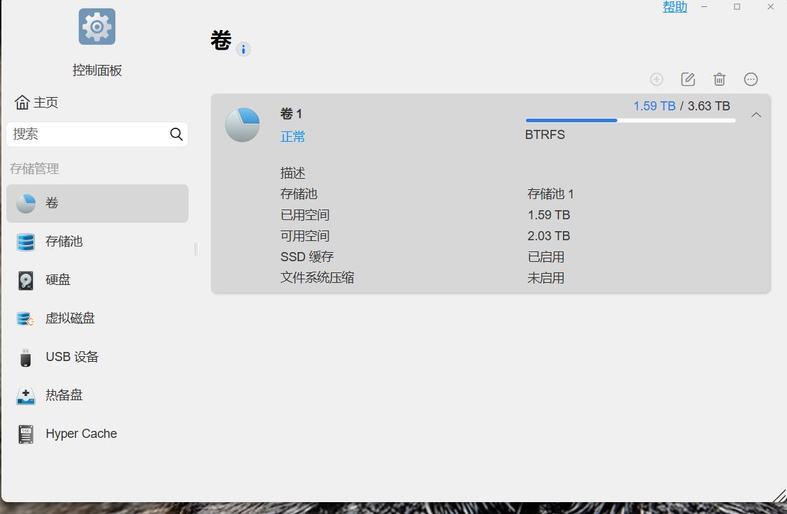Image resolution: width=787 pixels, height=514 pixels.
Task: Click the USB 设备 flash drive icon
Action: (x=26, y=358)
